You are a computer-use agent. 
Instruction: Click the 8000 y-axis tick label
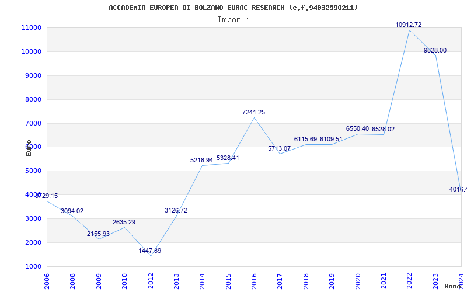(x=33, y=99)
